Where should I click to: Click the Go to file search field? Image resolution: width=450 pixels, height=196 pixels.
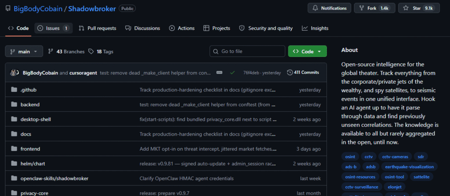tap(247, 52)
